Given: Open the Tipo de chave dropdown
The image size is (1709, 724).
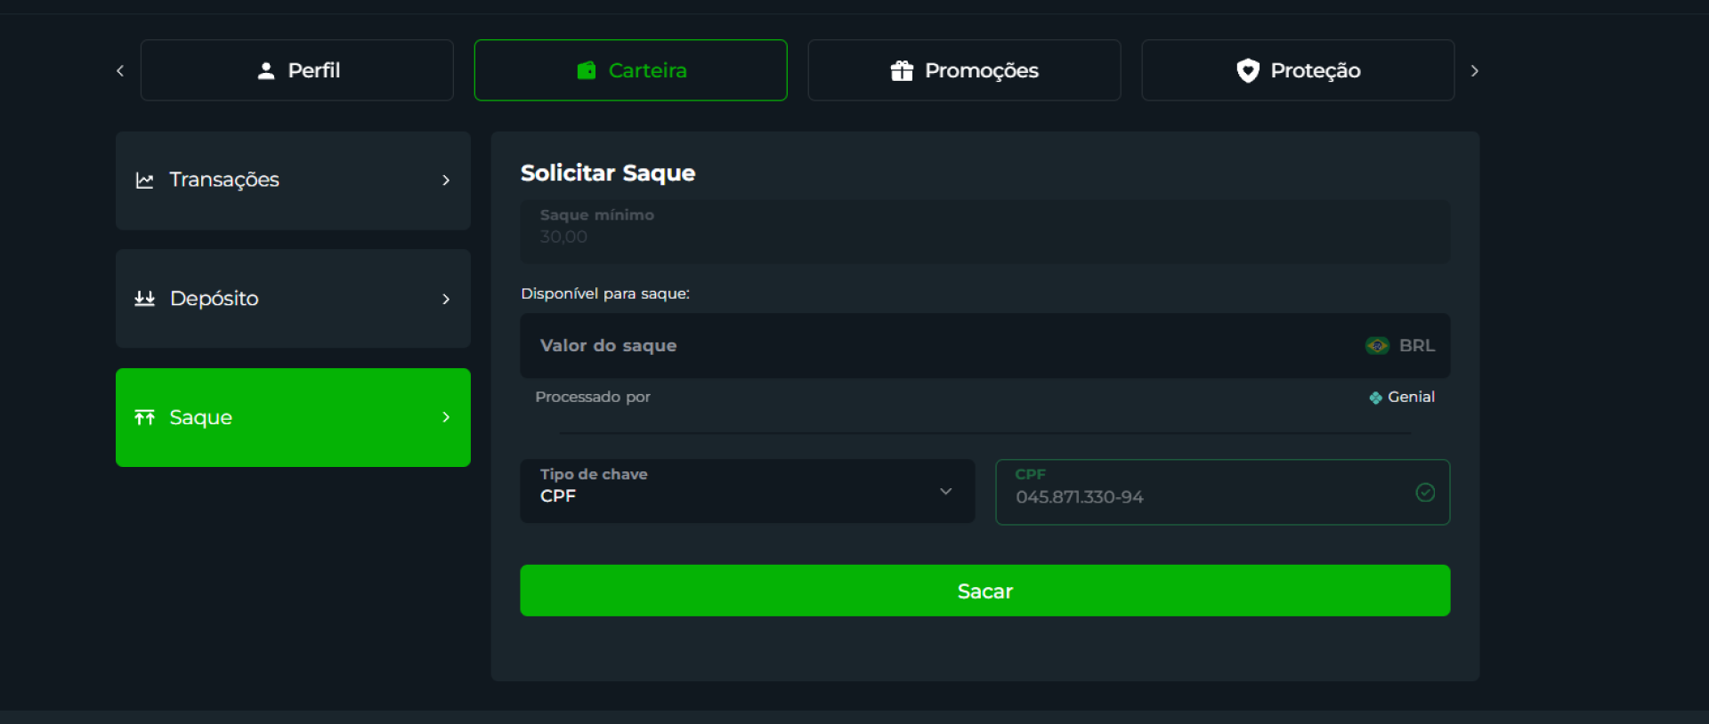Looking at the screenshot, I should [747, 492].
